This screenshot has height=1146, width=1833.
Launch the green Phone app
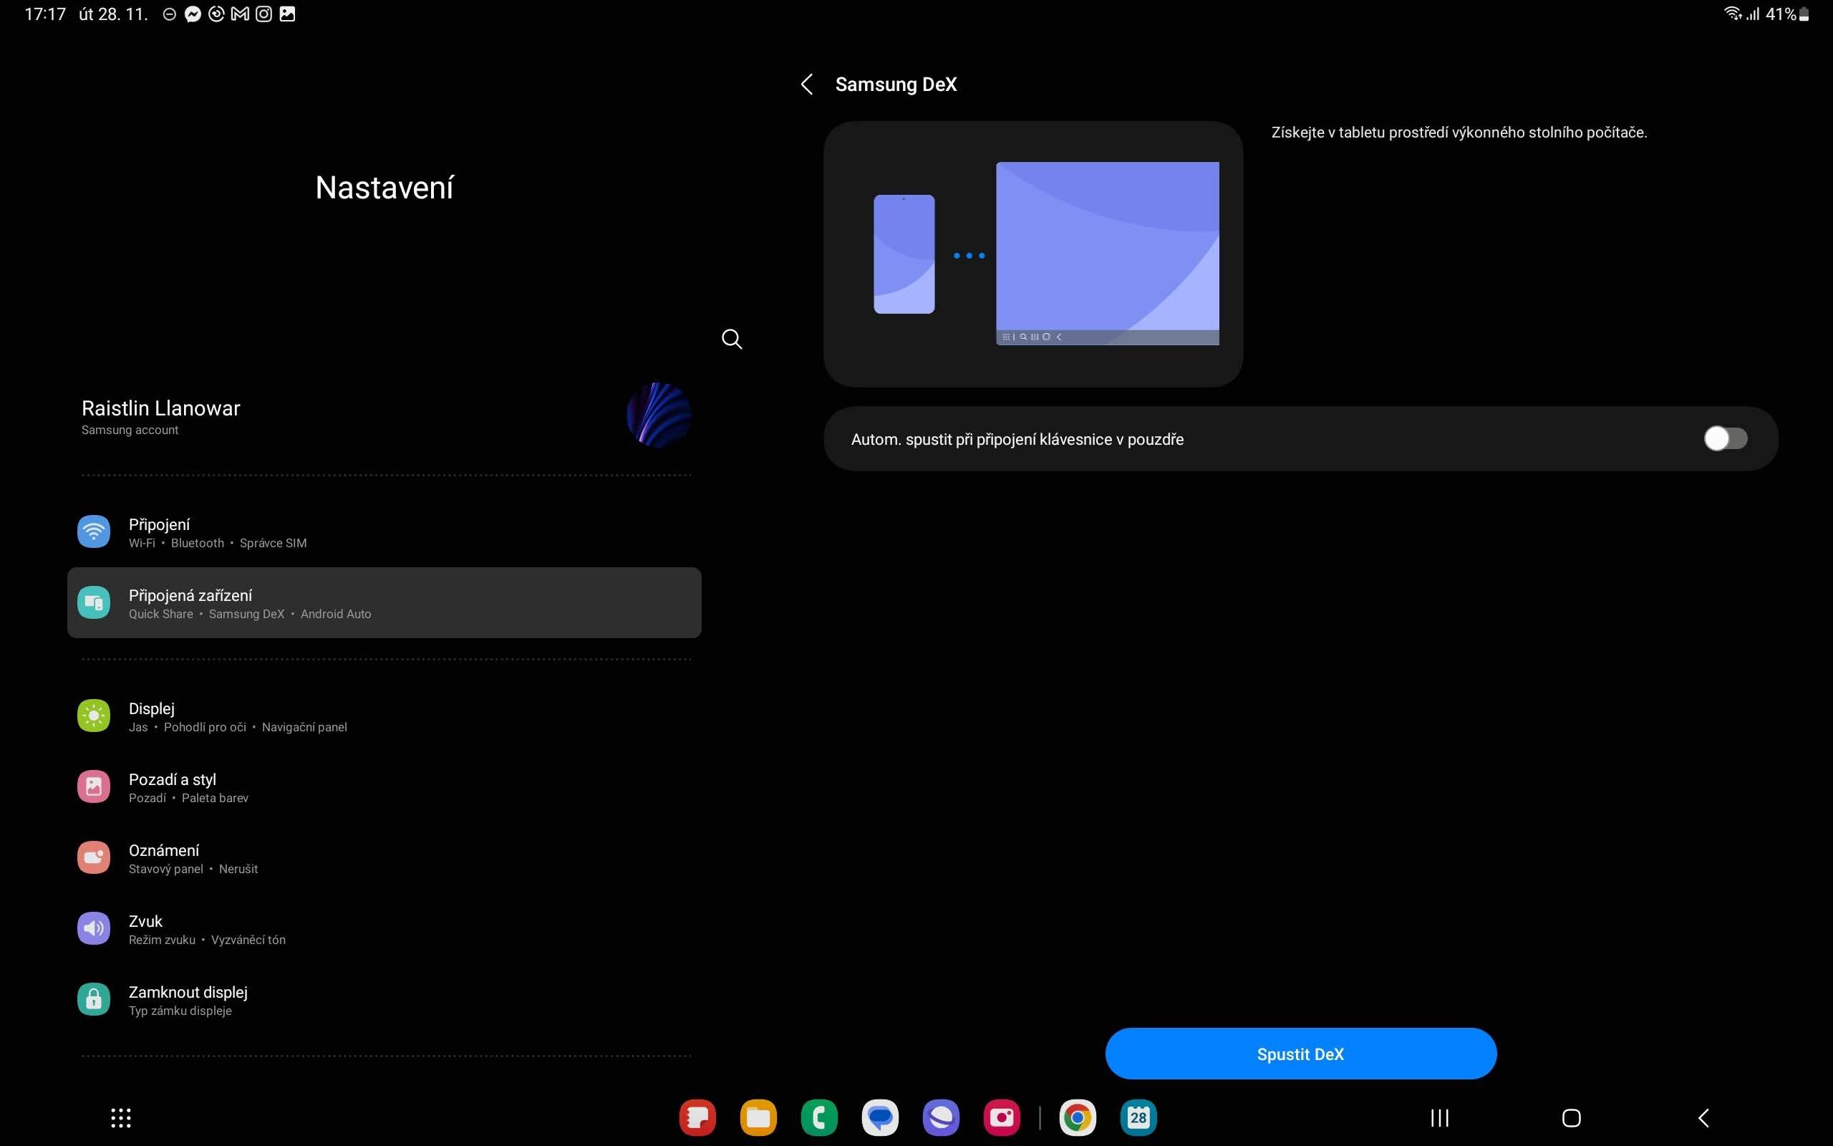(x=819, y=1117)
